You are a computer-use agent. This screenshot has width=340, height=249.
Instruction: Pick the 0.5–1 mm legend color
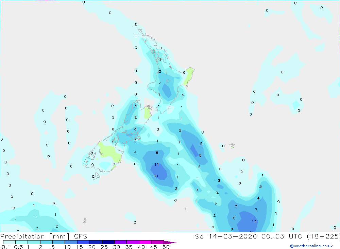tap(21, 242)
